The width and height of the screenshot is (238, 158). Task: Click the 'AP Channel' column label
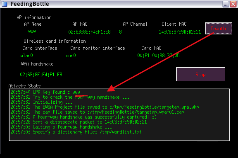(135, 24)
